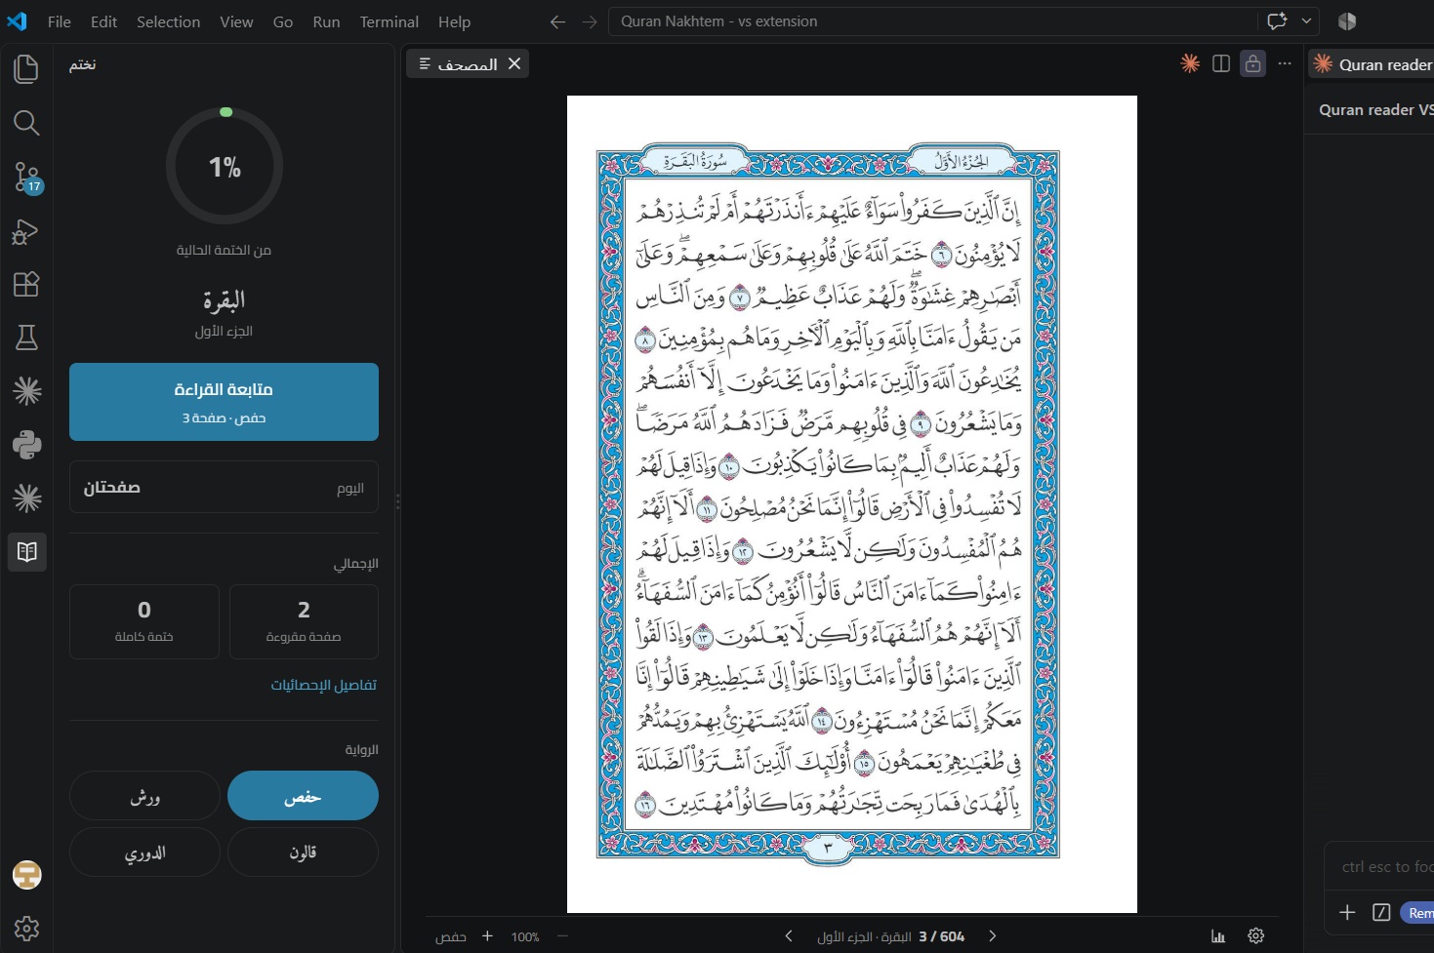The width and height of the screenshot is (1434, 953).
Task: Select the book-shaped Quran reader view icon
Action: (x=26, y=551)
